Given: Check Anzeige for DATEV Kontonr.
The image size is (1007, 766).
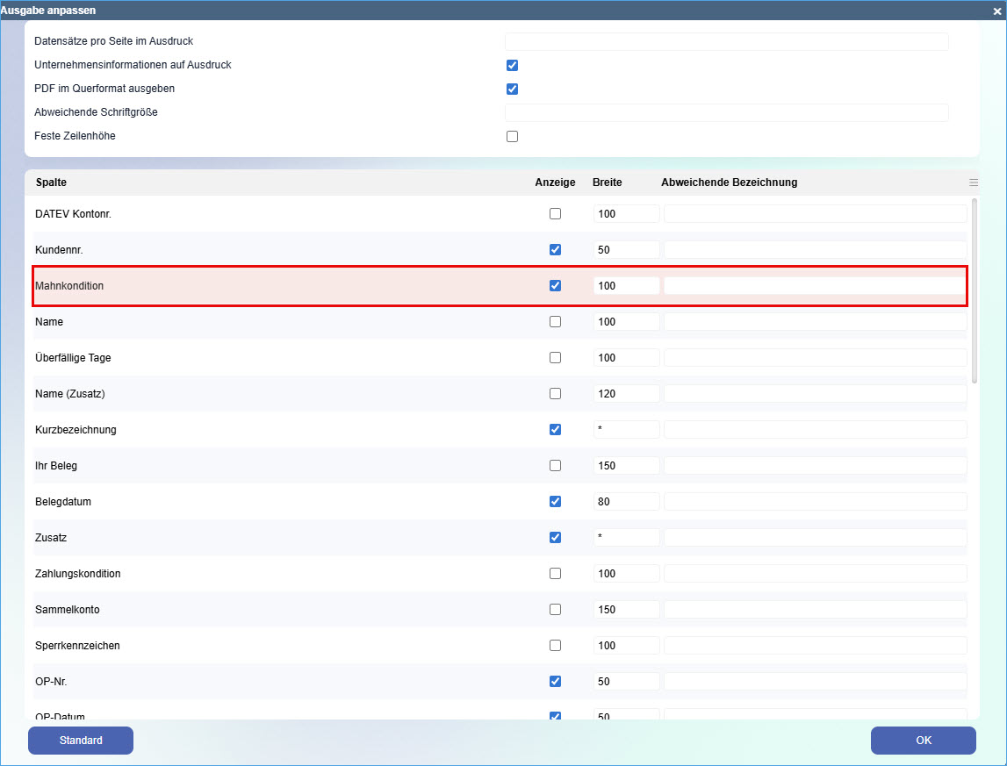Looking at the screenshot, I should 555,213.
